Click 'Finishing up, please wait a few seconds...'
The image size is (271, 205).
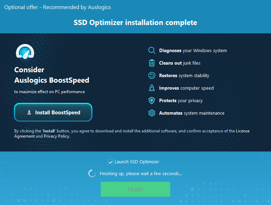click(x=141, y=173)
